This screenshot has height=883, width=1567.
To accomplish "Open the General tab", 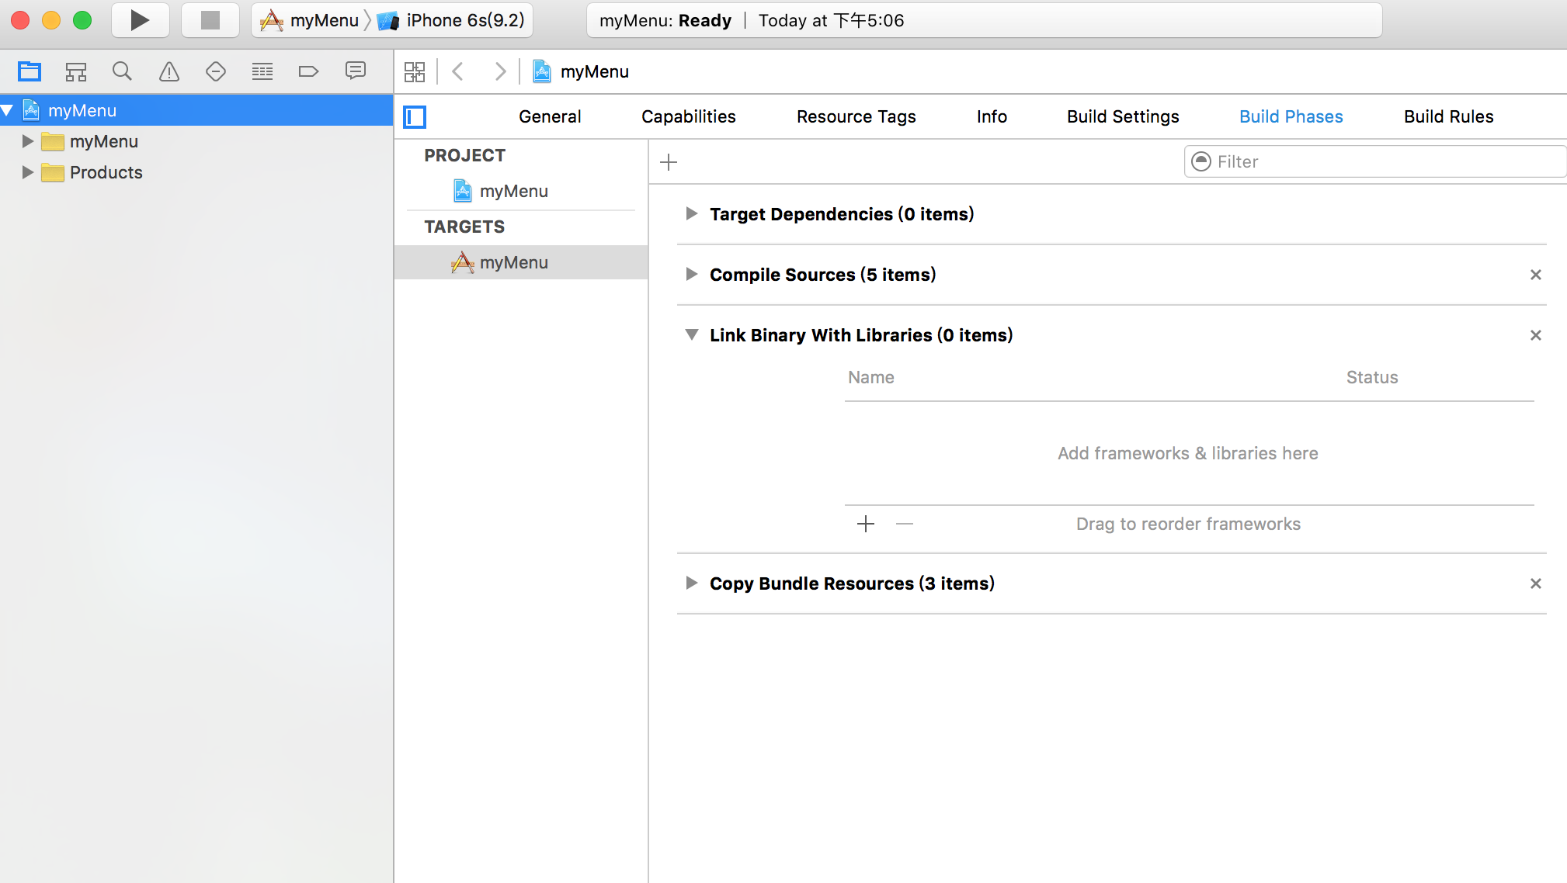I will [x=550, y=116].
